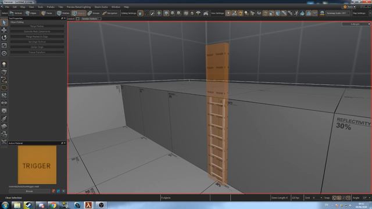The width and height of the screenshot is (372, 209).
Task: Click the mushroom-shaped toolbar icon
Action: coord(198,13)
